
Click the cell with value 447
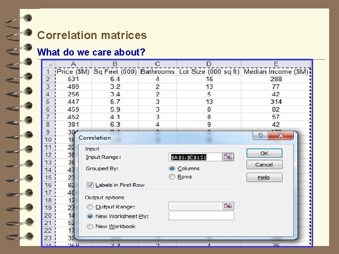73,102
